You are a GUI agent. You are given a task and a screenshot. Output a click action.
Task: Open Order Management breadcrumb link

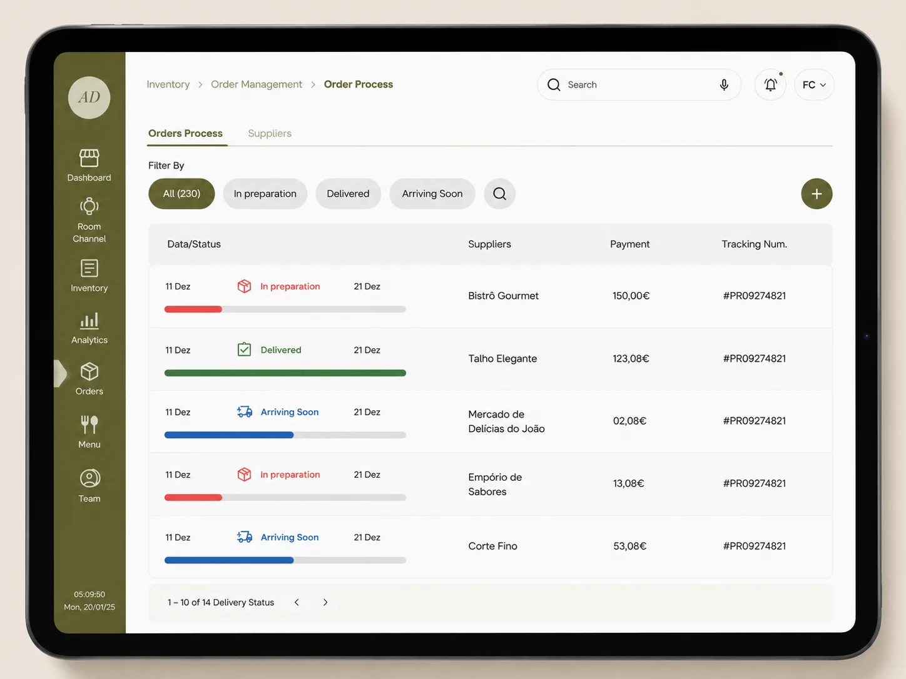[257, 84]
